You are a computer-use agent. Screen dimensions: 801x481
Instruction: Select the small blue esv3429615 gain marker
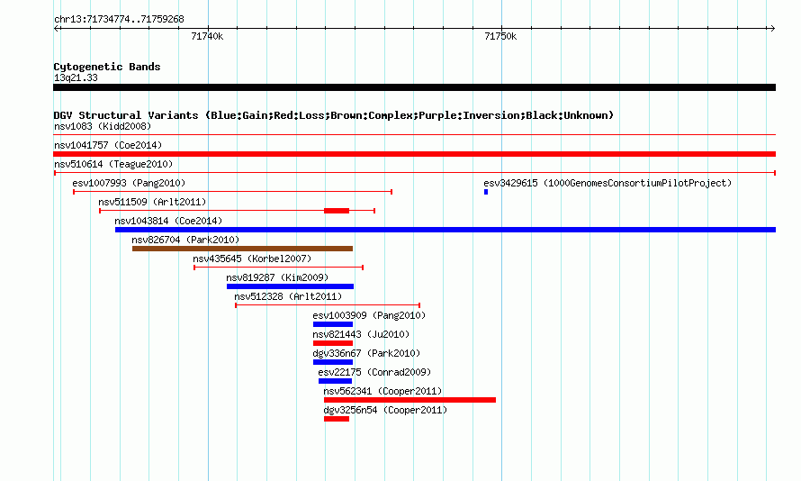click(x=486, y=192)
